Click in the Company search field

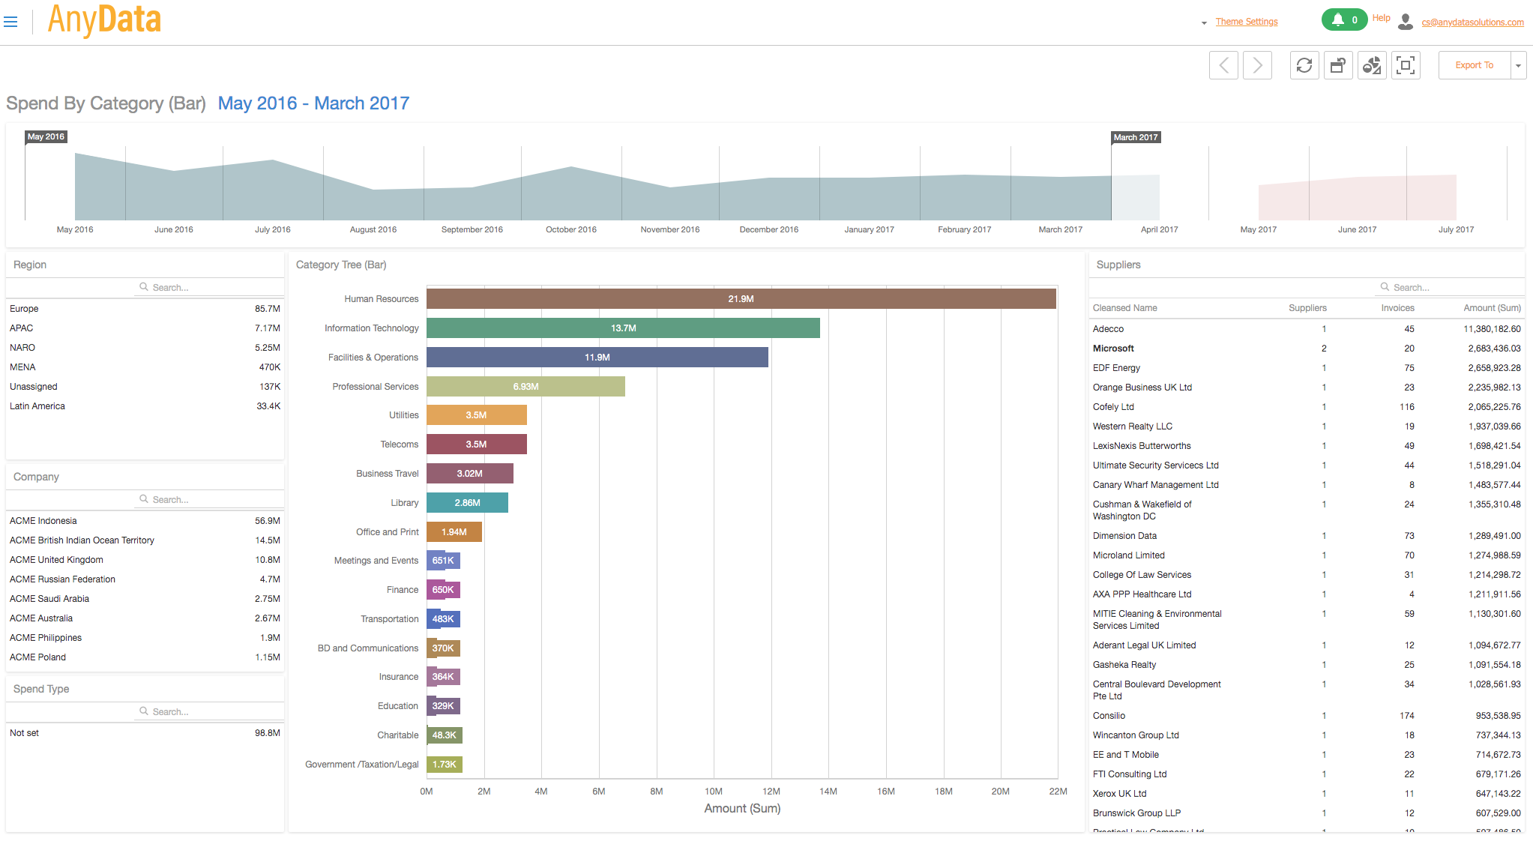coord(209,499)
